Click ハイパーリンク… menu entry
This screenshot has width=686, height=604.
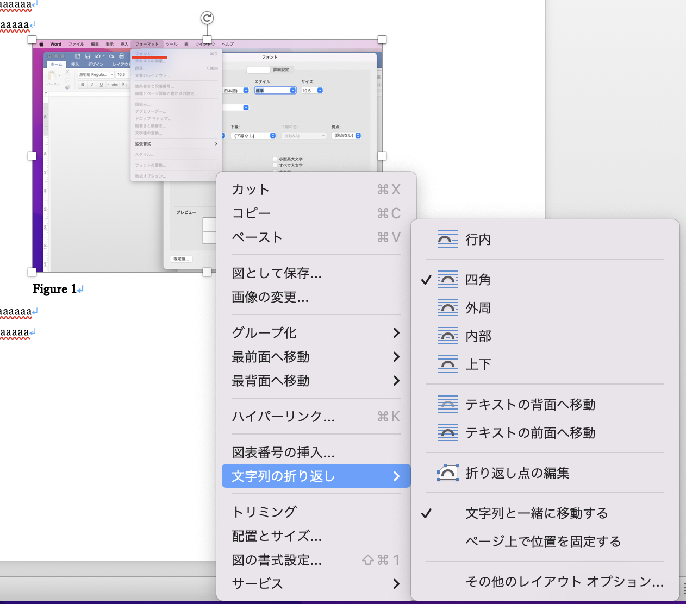point(316,417)
